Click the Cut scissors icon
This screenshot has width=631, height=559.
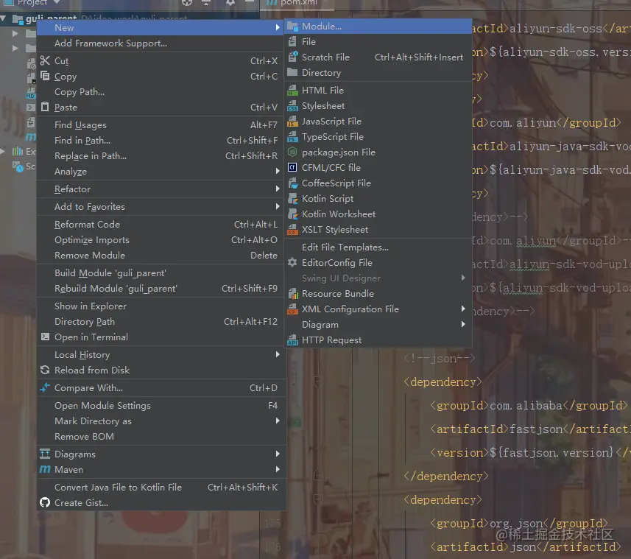pos(45,61)
